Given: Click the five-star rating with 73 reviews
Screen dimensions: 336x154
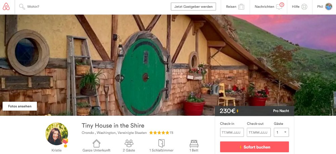Looking at the screenshot, I should point(161,133).
